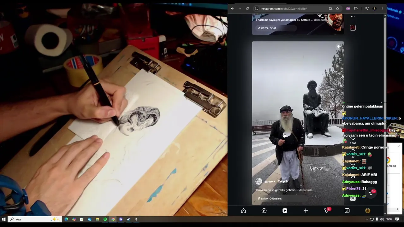Open Spotify from the taskbar

(x=105, y=219)
